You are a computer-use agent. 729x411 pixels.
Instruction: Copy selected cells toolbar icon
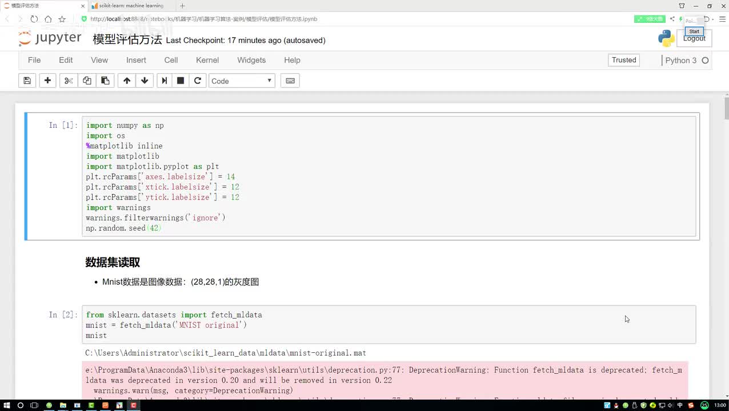click(87, 81)
